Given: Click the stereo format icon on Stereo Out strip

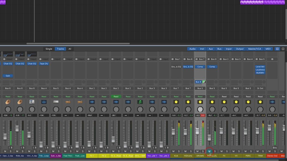Looking at the screenshot, I should click(272, 59).
